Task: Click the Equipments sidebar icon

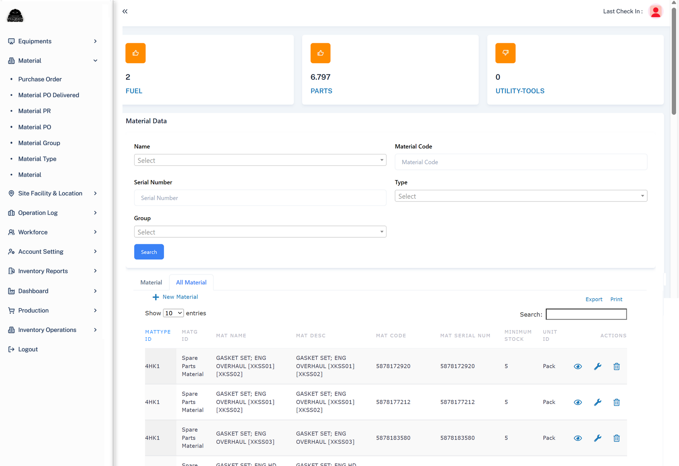Action: coord(11,41)
